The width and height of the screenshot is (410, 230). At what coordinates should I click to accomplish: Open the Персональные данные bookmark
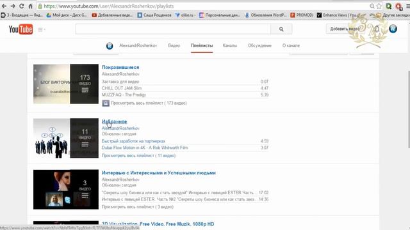pyautogui.click(x=220, y=15)
